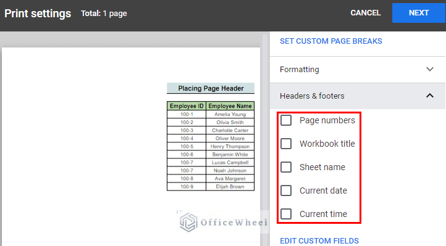Collapse the Headers & footers section
The image size is (446, 246).
point(358,96)
